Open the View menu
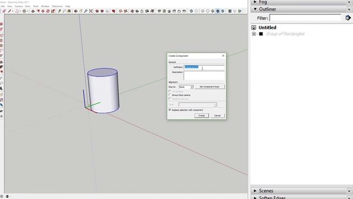 tap(10, 6)
